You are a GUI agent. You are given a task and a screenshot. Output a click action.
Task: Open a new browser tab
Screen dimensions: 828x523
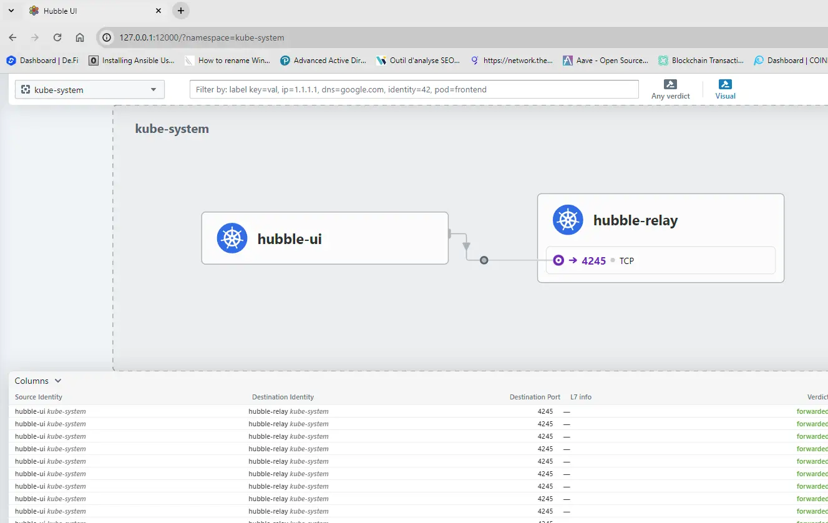pyautogui.click(x=181, y=11)
